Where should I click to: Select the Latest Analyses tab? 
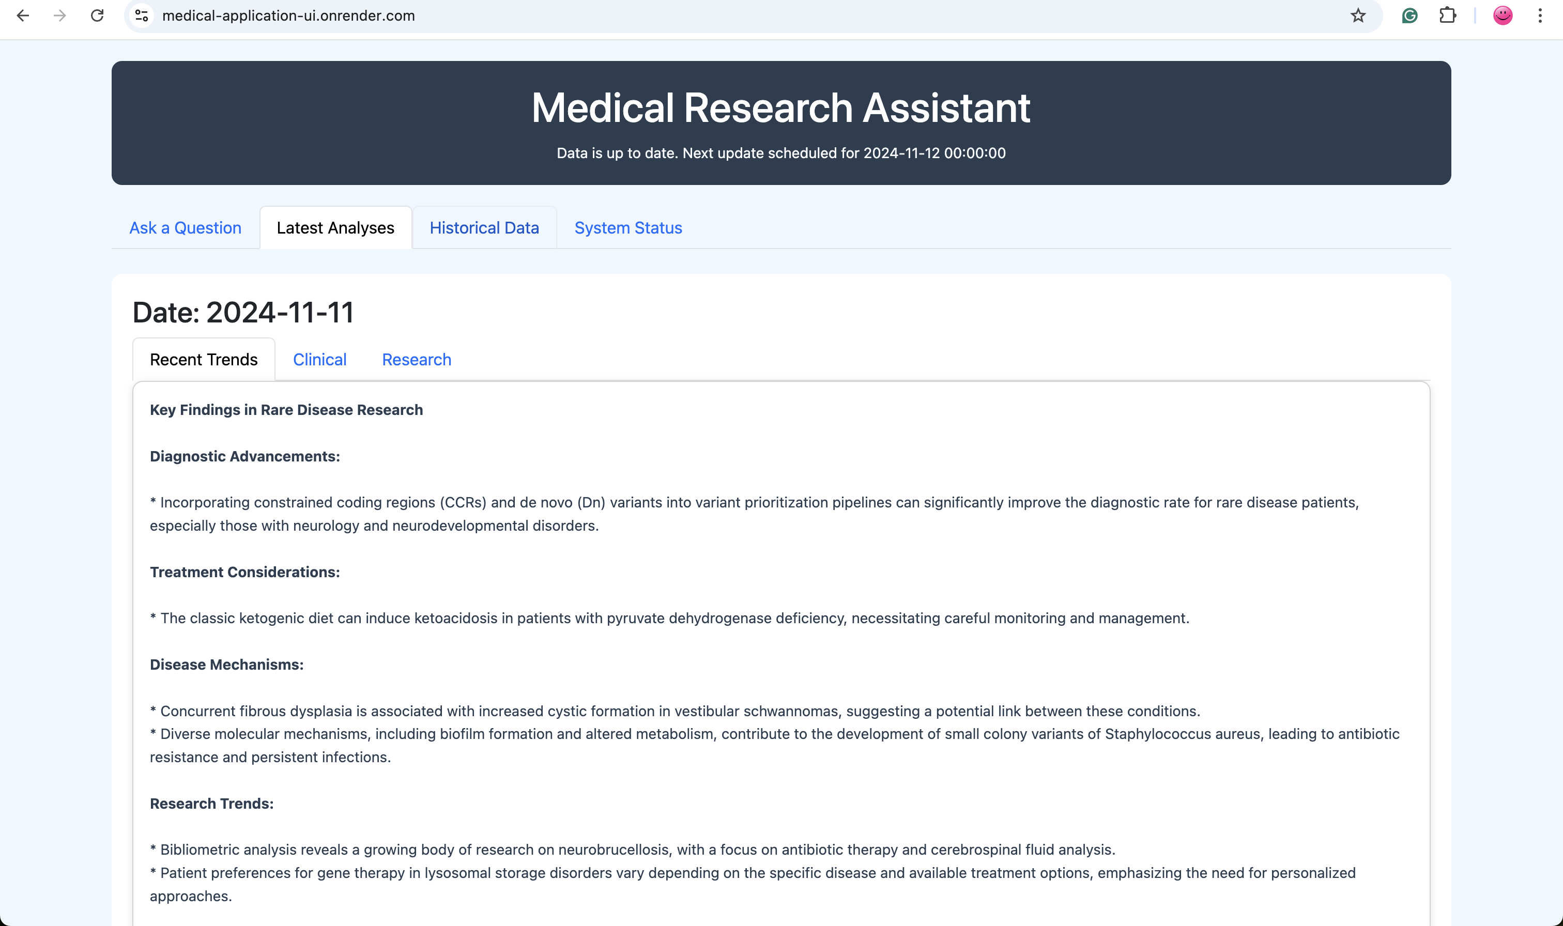point(335,228)
